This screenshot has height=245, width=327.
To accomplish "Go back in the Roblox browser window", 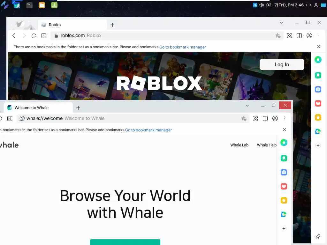I will pos(14,36).
